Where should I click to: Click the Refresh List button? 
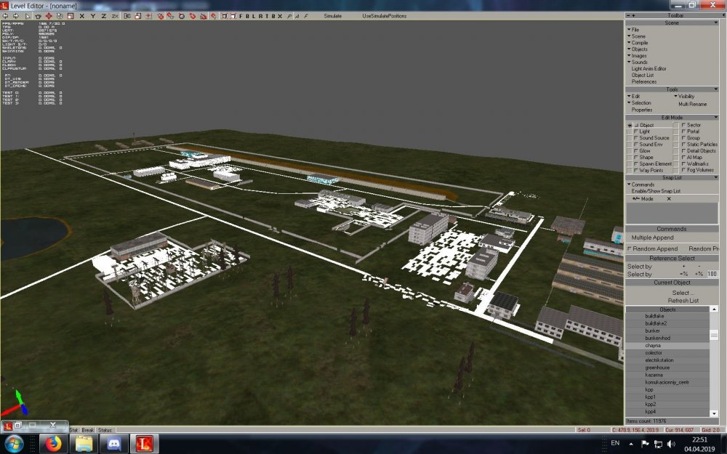tap(683, 301)
